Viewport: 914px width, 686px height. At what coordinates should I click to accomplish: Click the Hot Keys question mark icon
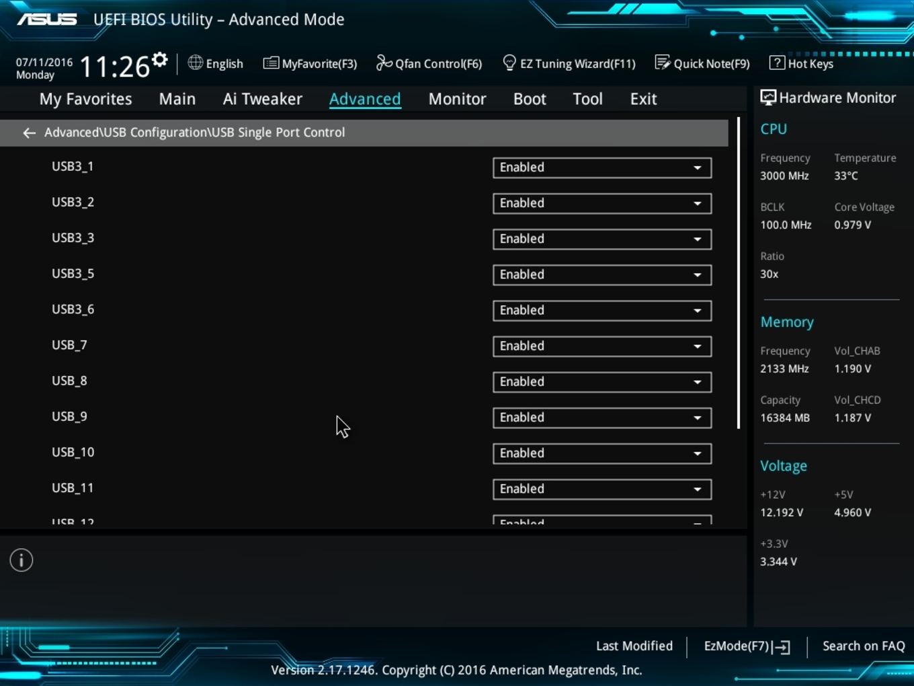tap(777, 63)
